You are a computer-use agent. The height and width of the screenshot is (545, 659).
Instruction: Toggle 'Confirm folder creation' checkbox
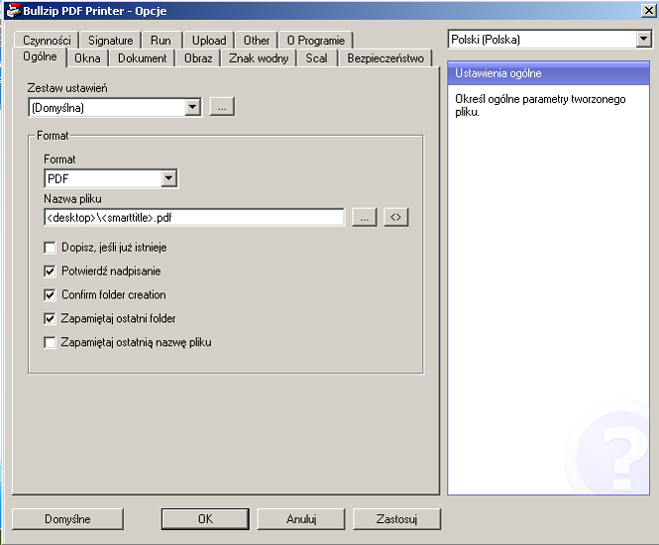(50, 295)
